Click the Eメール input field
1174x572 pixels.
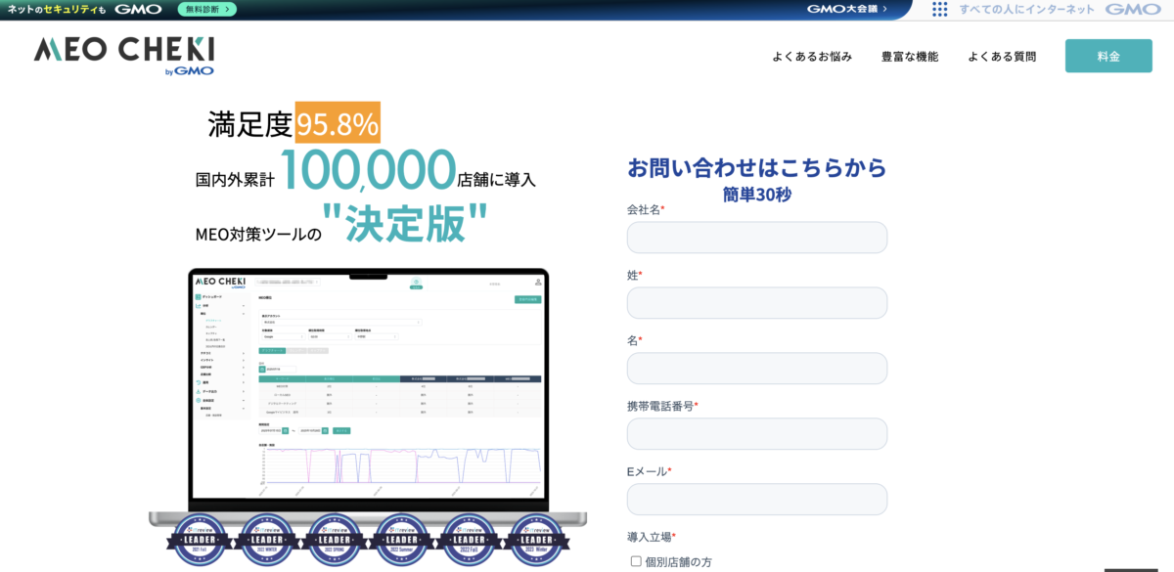757,500
